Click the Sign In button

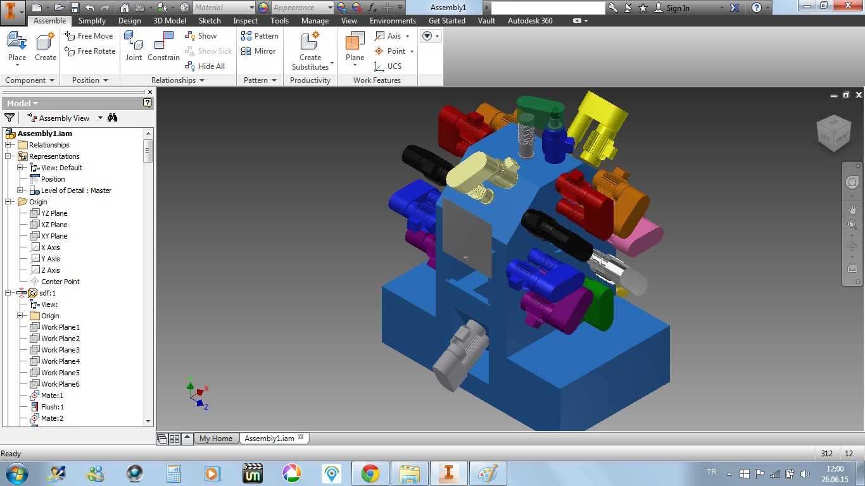coord(672,8)
